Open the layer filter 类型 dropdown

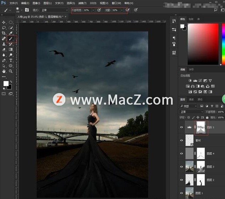point(188,106)
